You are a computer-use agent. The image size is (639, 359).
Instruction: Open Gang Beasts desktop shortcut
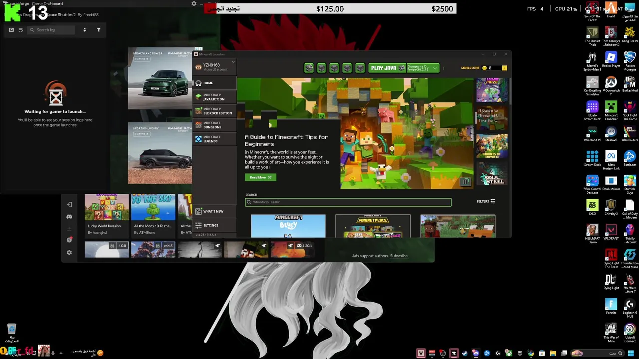click(630, 35)
